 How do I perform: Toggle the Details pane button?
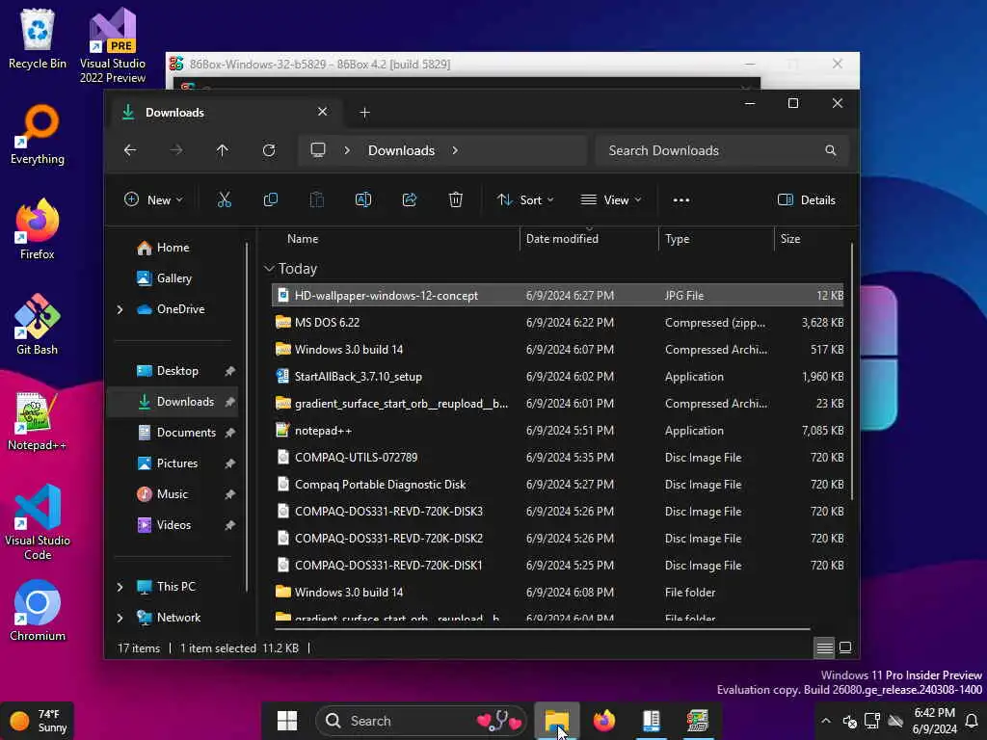pyautogui.click(x=807, y=200)
